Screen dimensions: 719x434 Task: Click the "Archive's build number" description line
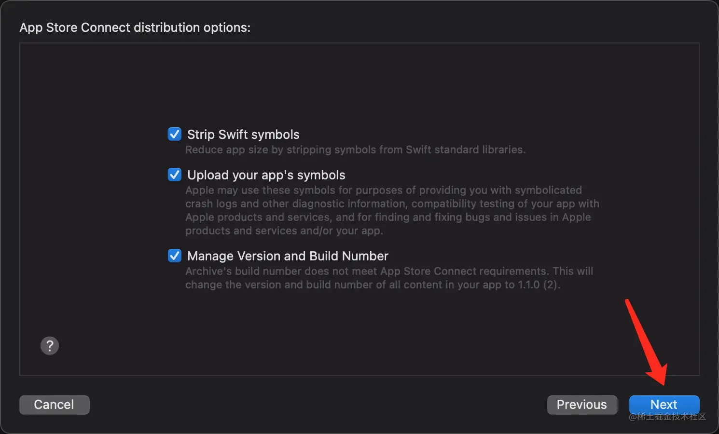389,271
